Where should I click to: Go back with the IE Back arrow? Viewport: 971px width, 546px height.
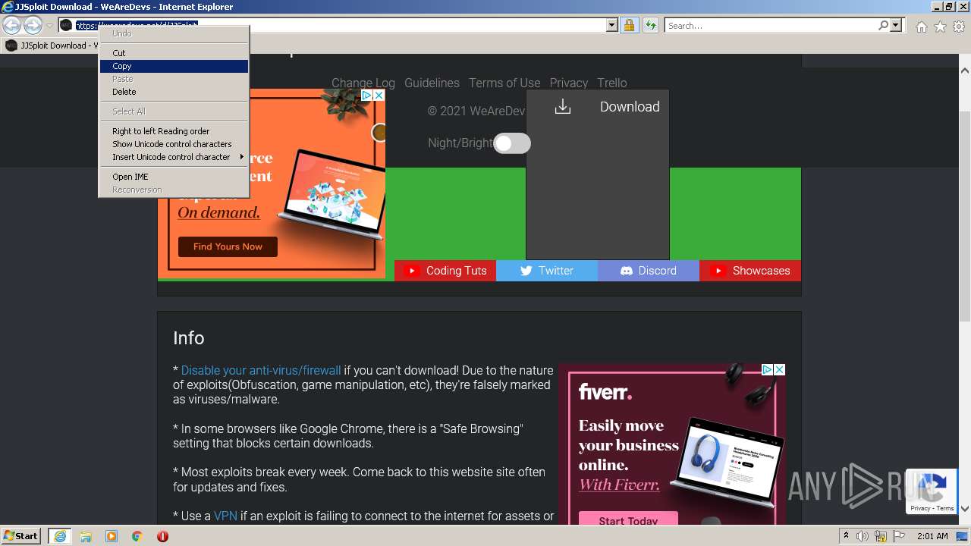click(12, 26)
